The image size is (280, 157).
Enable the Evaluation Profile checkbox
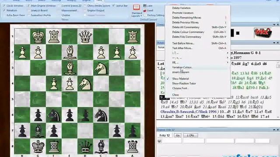[28, 15]
